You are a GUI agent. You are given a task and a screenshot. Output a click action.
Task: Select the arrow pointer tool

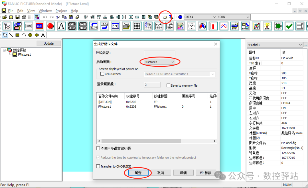click(5, 35)
